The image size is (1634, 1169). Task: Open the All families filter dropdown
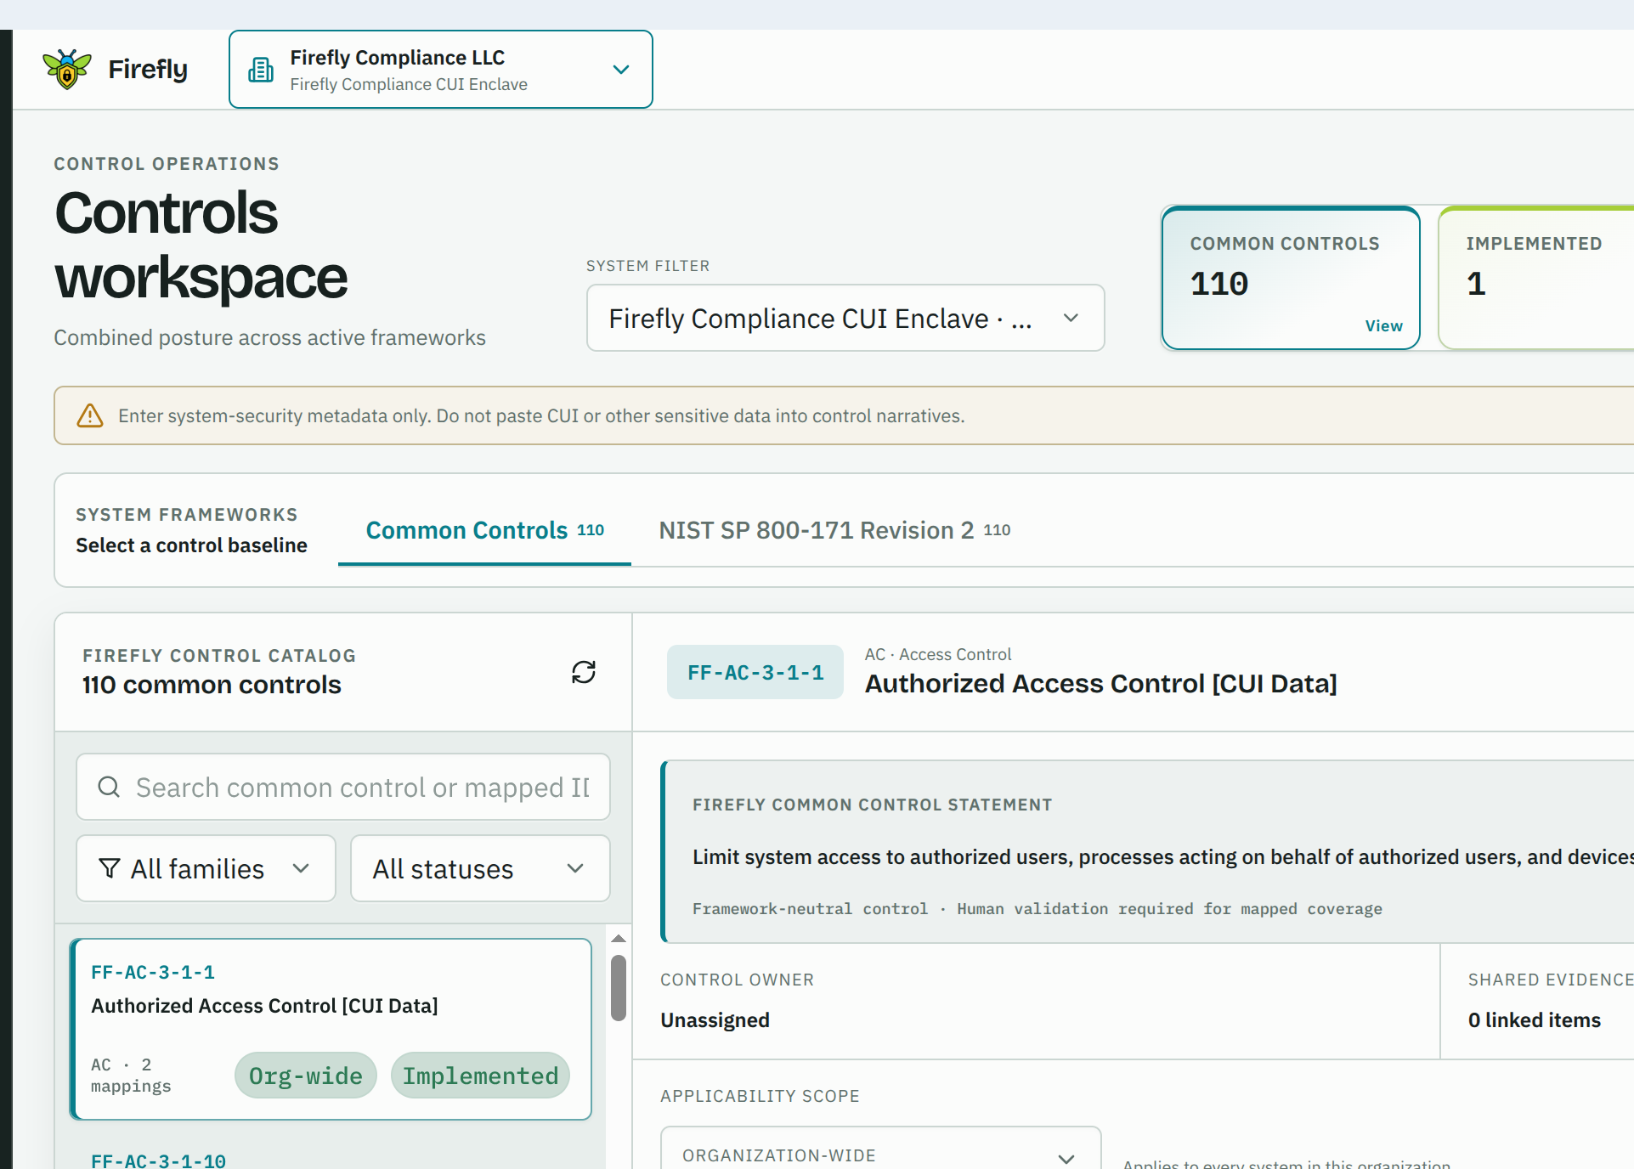(x=206, y=868)
